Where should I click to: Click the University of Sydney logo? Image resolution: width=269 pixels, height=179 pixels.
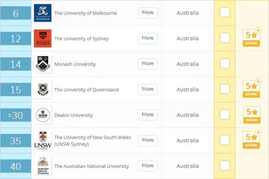point(43,39)
